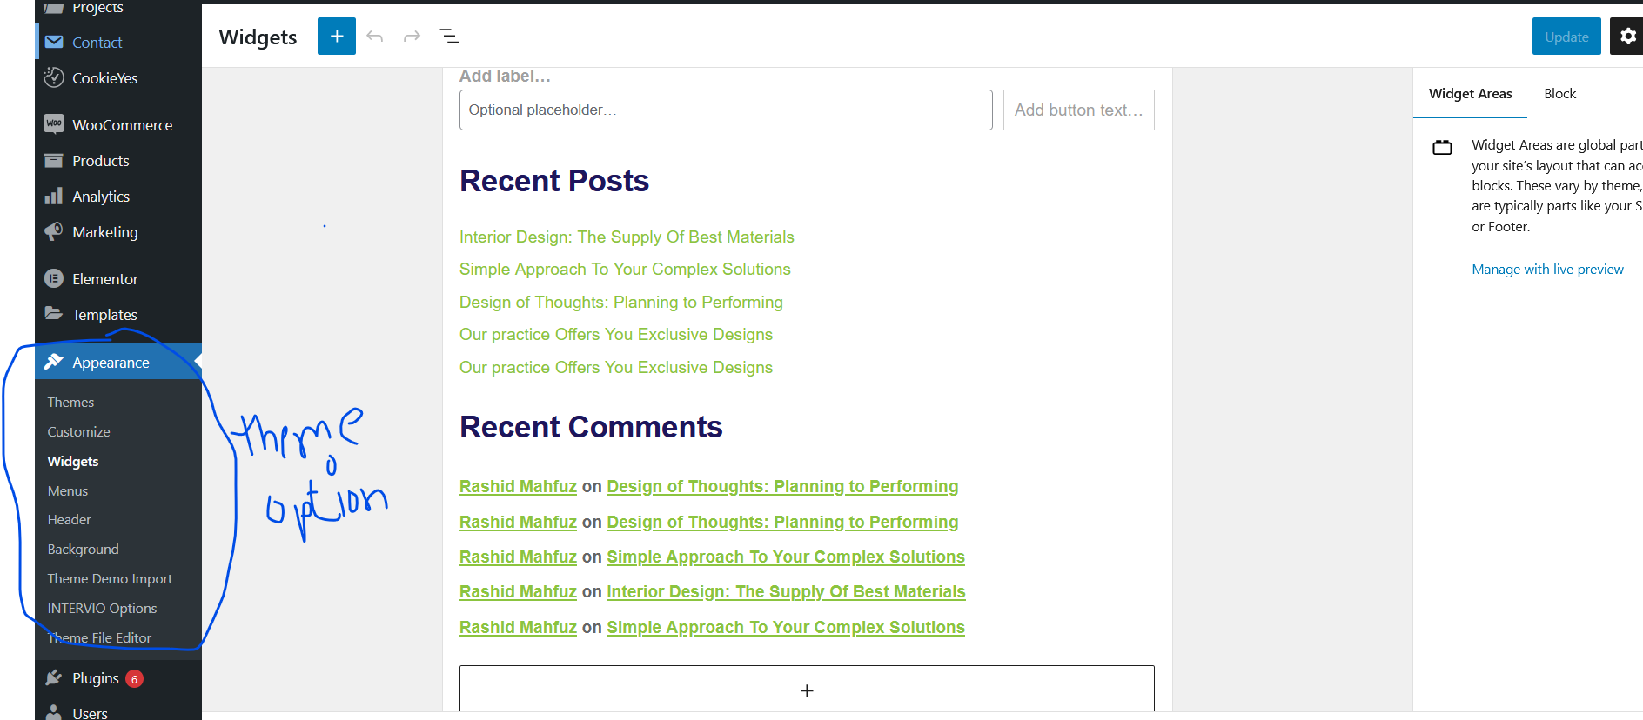Screen dimensions: 1643x720
Task: Select the Recent Posts heading
Action: pyautogui.click(x=554, y=181)
